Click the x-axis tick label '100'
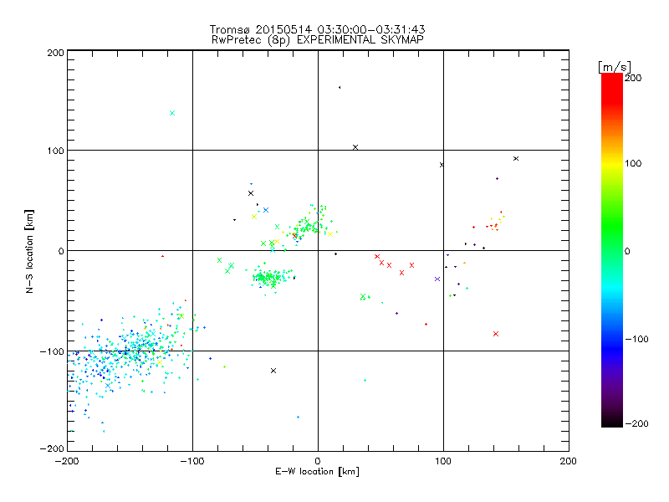The height and width of the screenshot is (502, 669). (x=443, y=461)
